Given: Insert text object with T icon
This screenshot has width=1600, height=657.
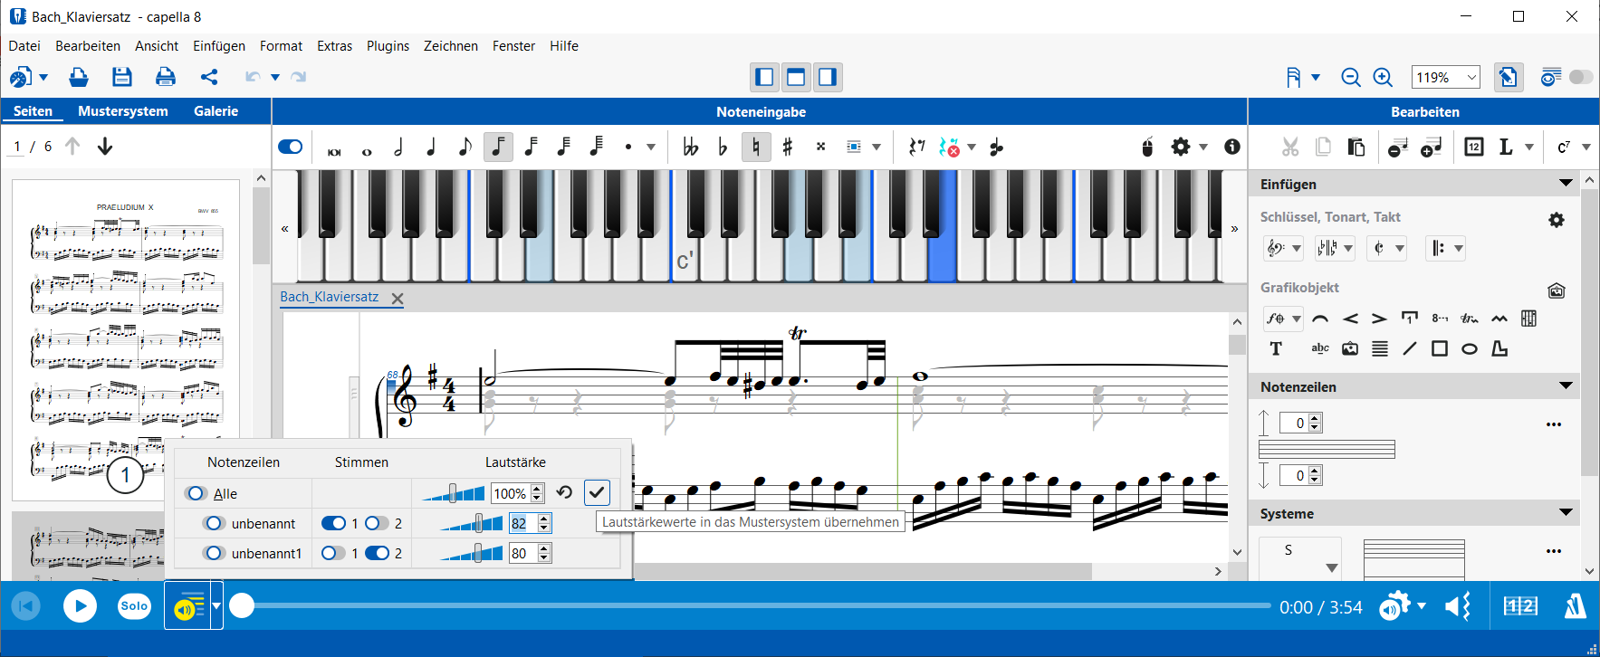Looking at the screenshot, I should coord(1276,348).
